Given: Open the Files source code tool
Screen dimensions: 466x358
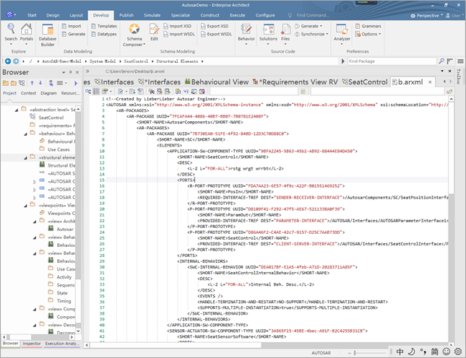Looking at the screenshot, I should coord(285,33).
